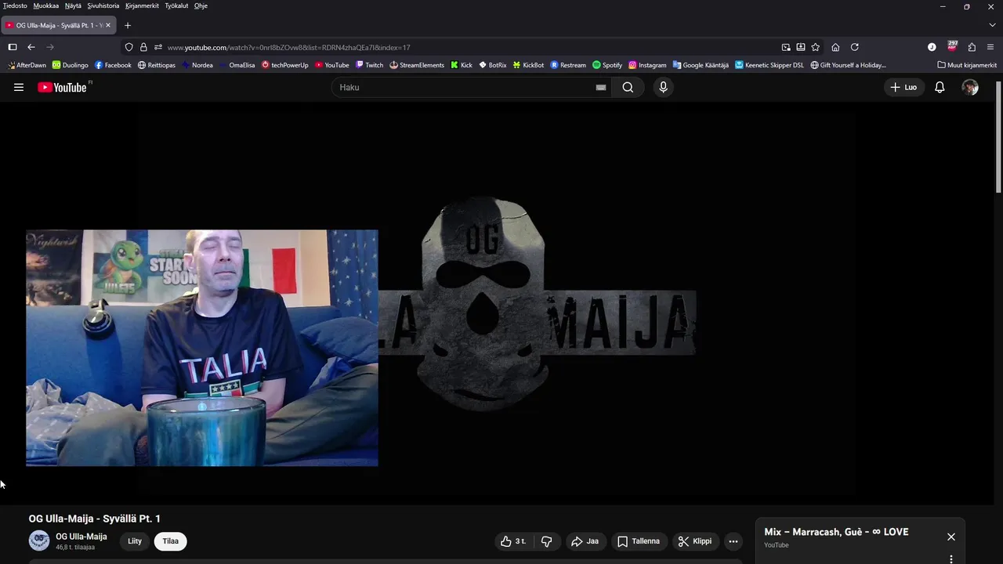Screen dimensions: 1003x564
Task: Open the Nordea bookmark
Action: (197, 65)
